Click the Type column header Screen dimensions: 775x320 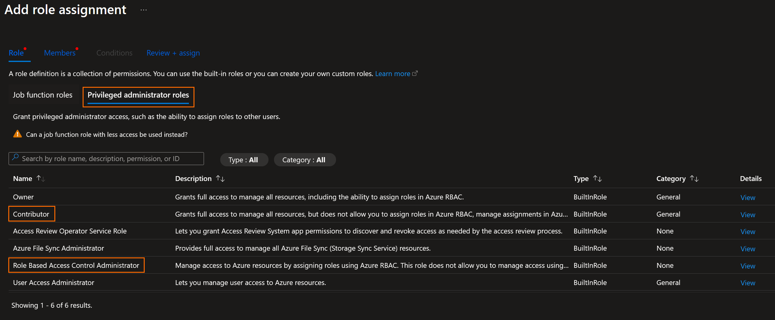click(581, 179)
